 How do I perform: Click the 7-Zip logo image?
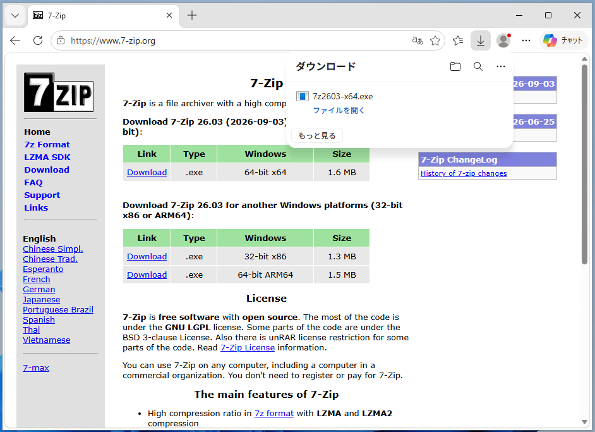[59, 92]
